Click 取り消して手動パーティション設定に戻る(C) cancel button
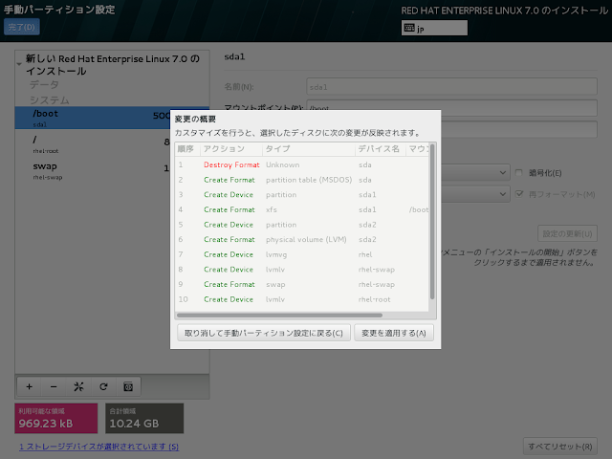 [264, 333]
